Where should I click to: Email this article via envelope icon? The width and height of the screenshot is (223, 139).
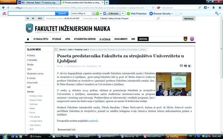click(x=181, y=66)
